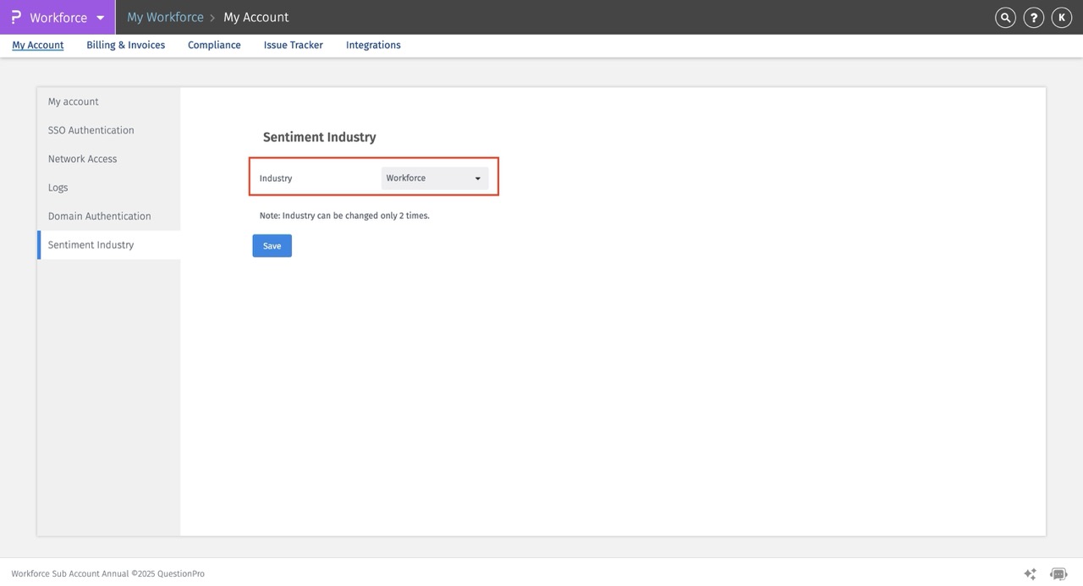The height and width of the screenshot is (586, 1083).
Task: Select Network Access from the sidebar
Action: point(82,158)
